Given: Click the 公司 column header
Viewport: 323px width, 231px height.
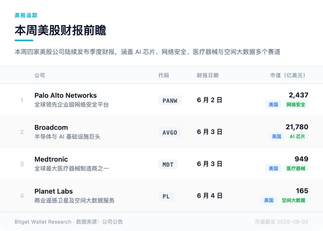Looking at the screenshot, I should pos(40,75).
